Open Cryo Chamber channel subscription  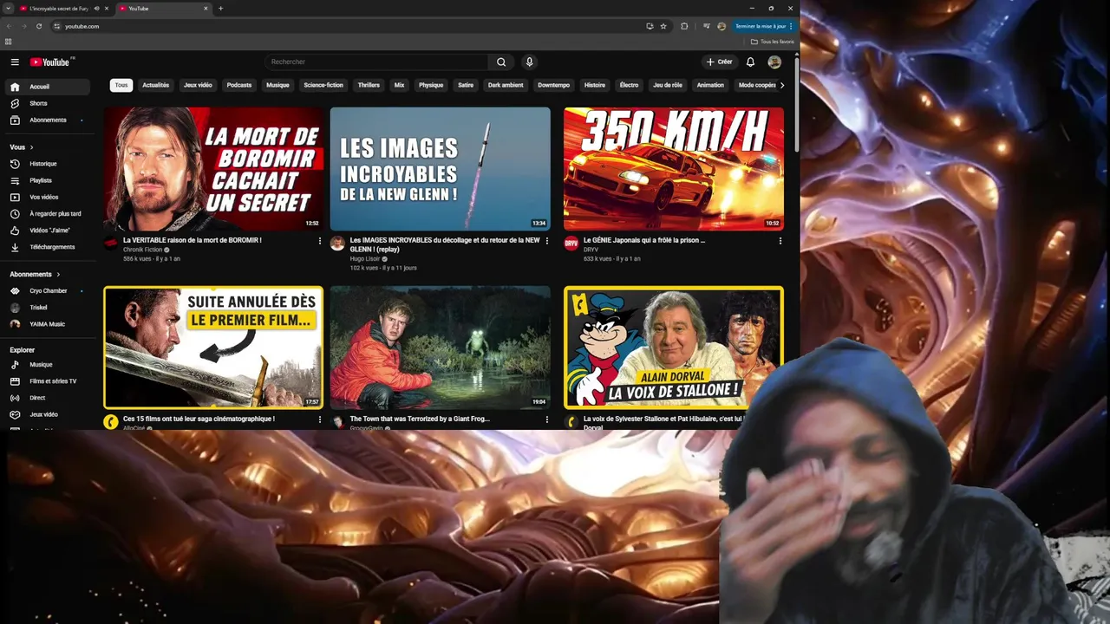tap(48, 291)
